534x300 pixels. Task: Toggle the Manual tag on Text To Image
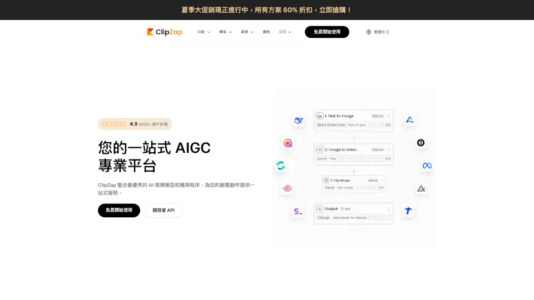click(x=378, y=116)
